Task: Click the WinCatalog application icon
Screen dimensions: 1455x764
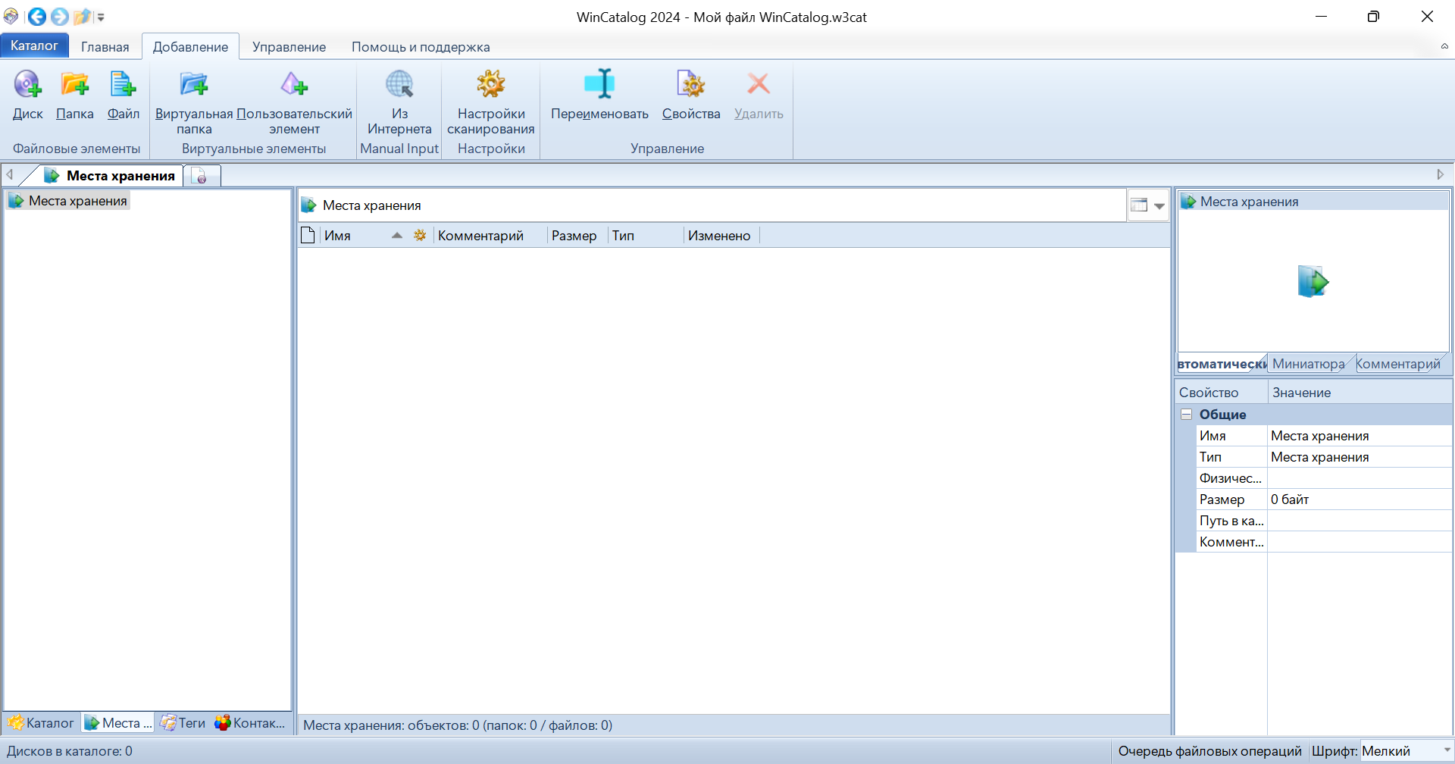Action: 11,17
